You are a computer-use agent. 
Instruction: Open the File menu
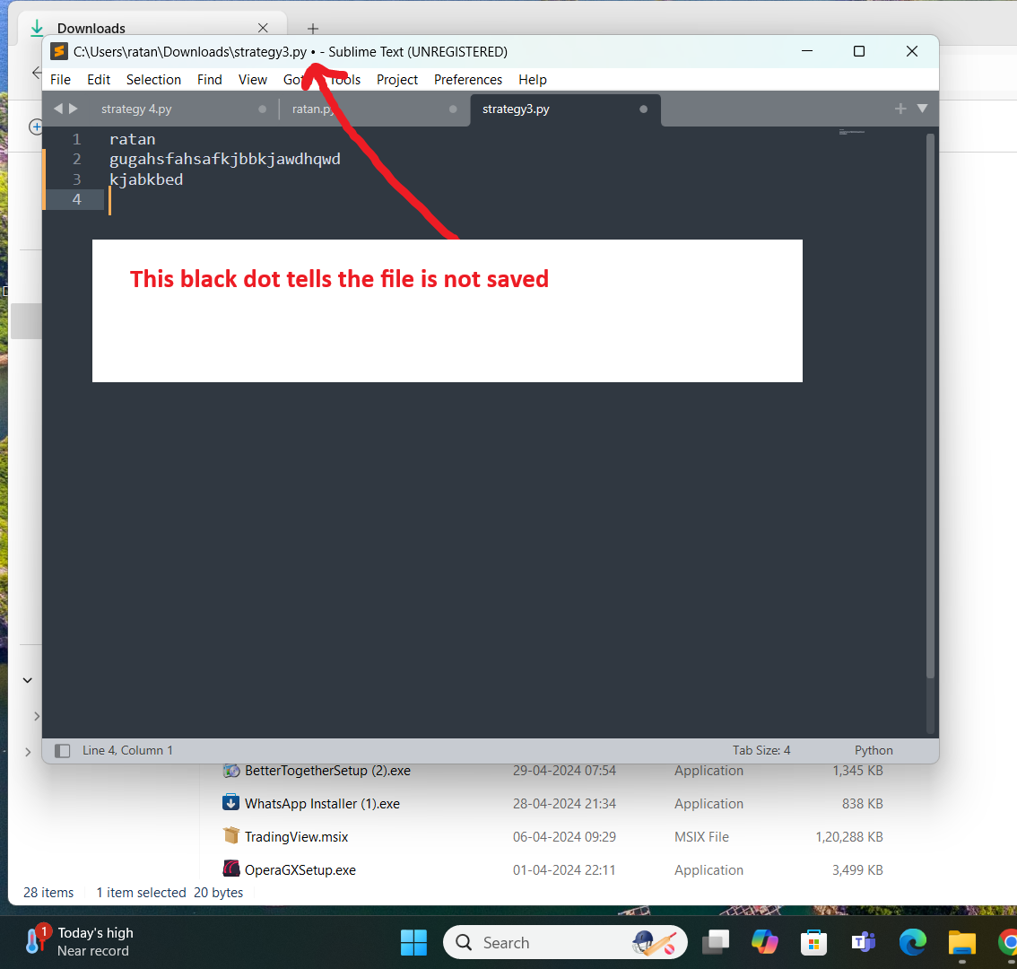click(60, 80)
